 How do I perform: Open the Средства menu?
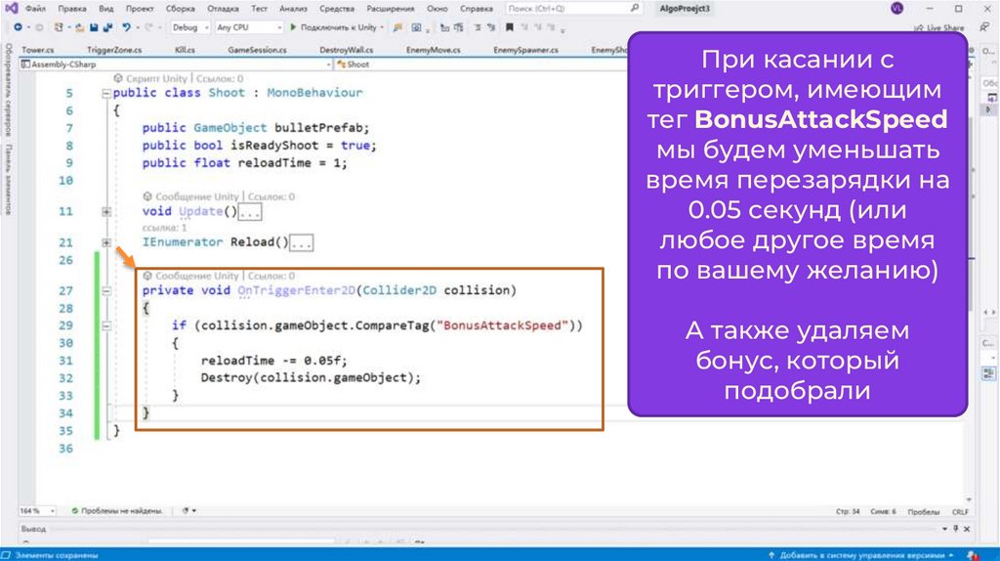pos(337,8)
